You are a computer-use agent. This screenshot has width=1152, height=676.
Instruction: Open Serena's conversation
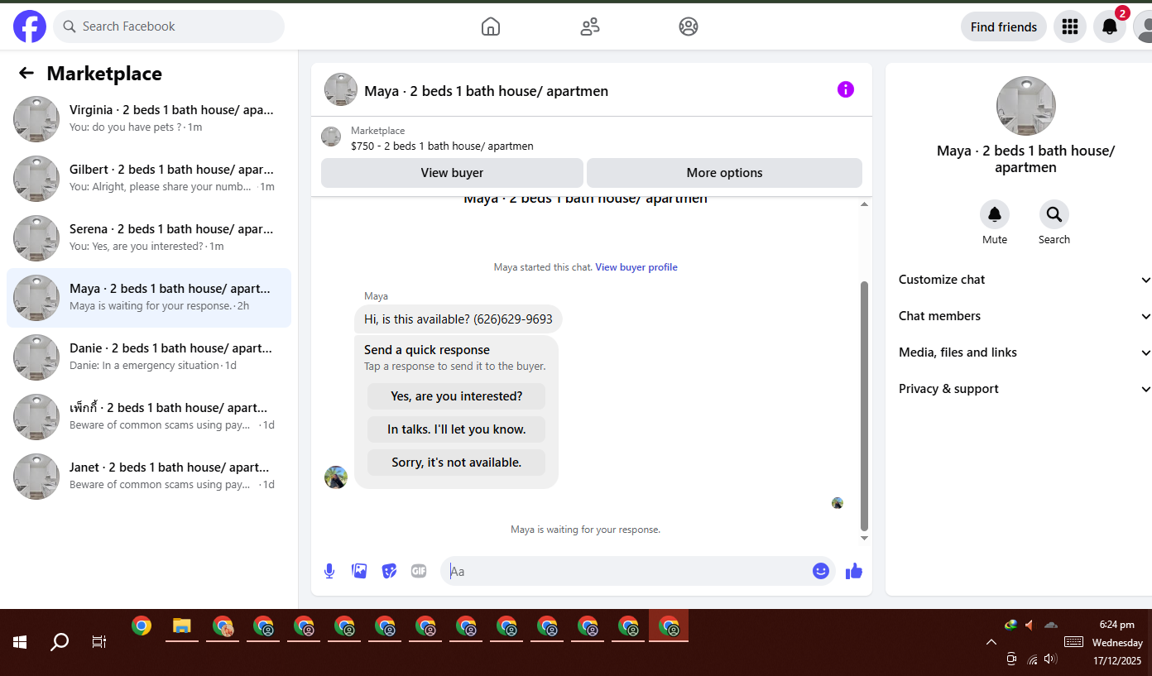click(x=149, y=238)
